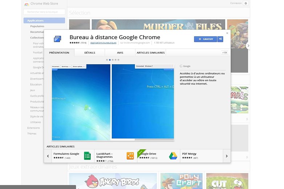Go to next similar articles
This screenshot has height=189, width=284.
pos(227,156)
